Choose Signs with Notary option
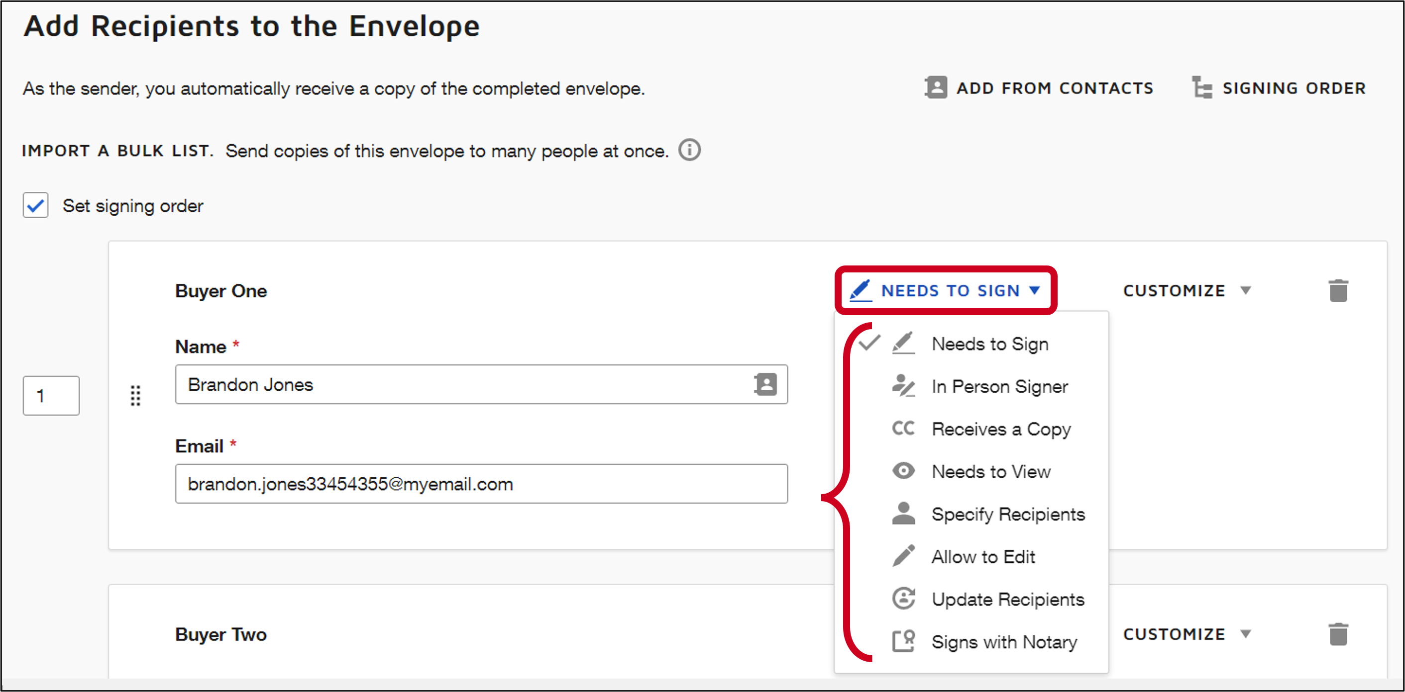Screen dimensions: 1405x692 tap(1003, 642)
